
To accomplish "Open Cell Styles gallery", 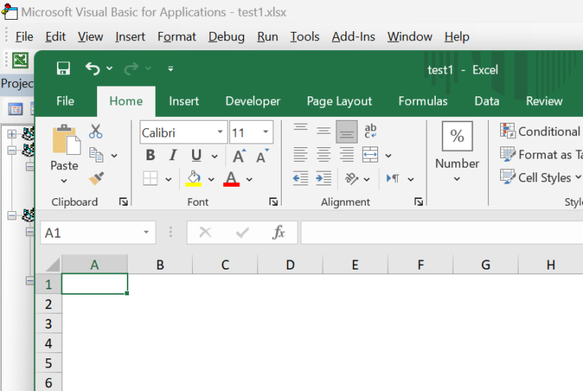I will click(540, 178).
